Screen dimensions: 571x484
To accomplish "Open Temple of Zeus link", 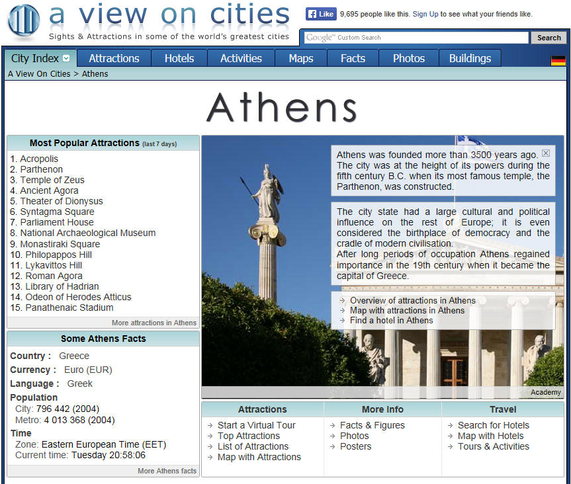I will 52,180.
